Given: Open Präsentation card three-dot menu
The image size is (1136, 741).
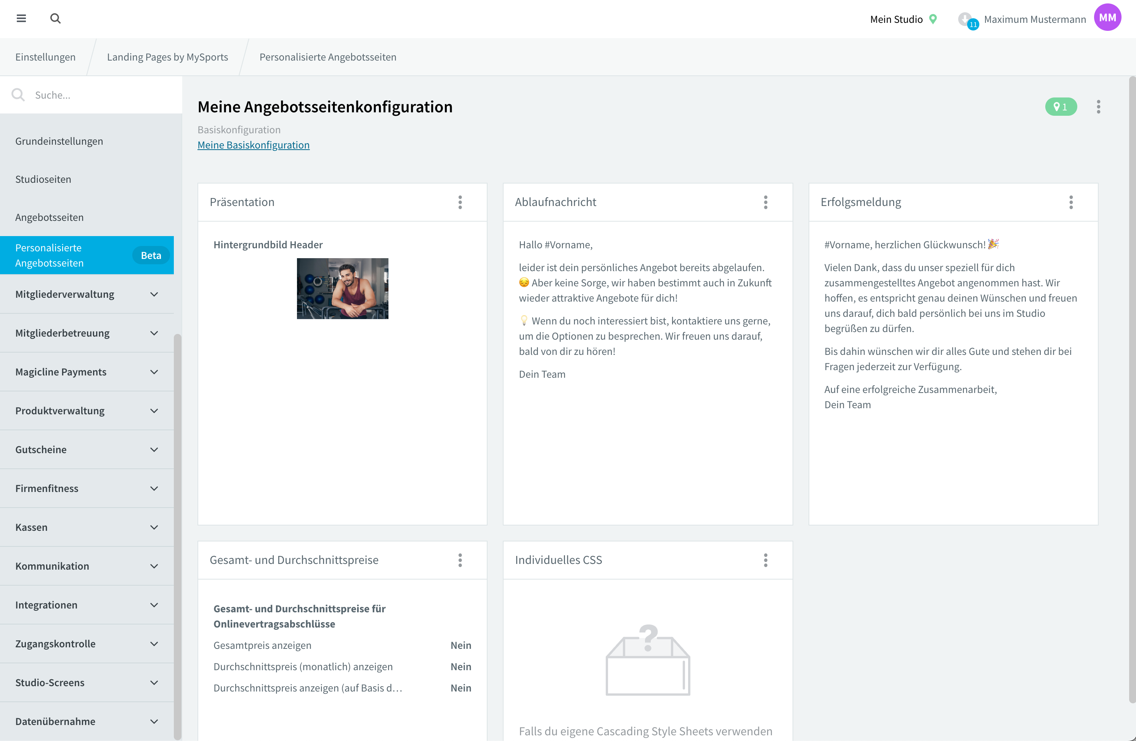Looking at the screenshot, I should pyautogui.click(x=460, y=202).
